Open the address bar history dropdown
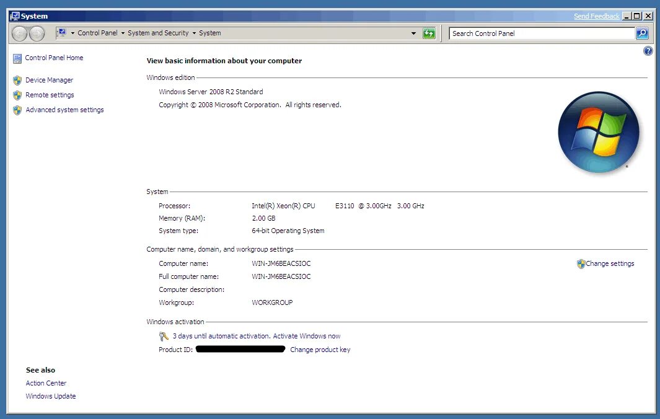660x419 pixels. pos(413,33)
